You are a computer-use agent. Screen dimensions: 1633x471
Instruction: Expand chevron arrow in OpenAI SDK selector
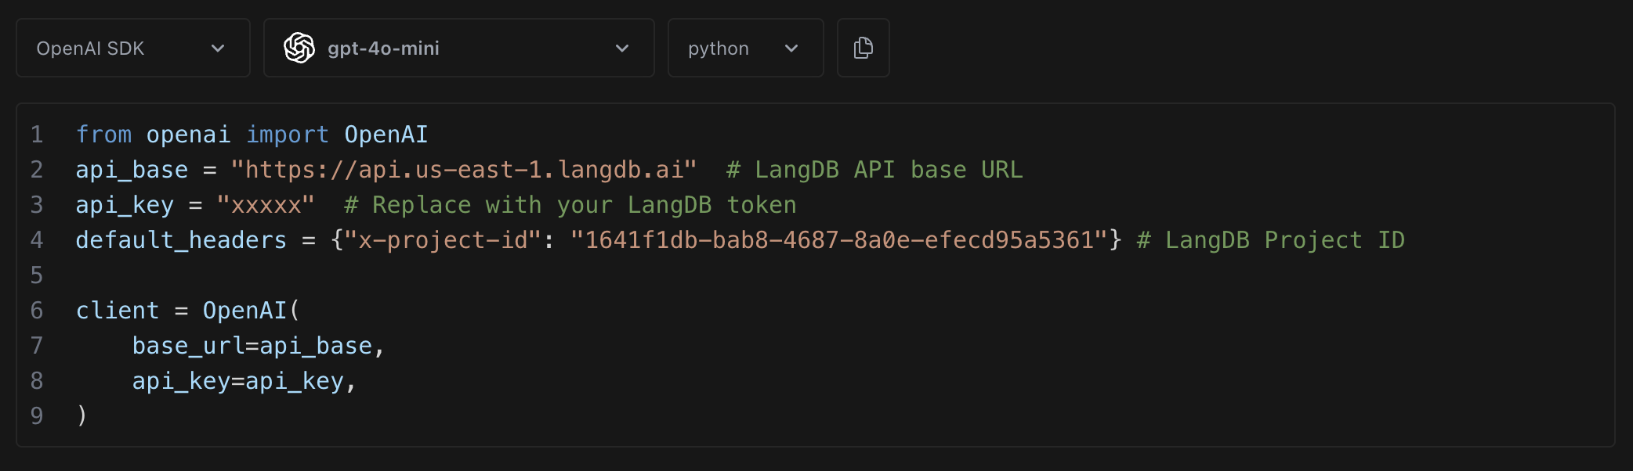[218, 49]
